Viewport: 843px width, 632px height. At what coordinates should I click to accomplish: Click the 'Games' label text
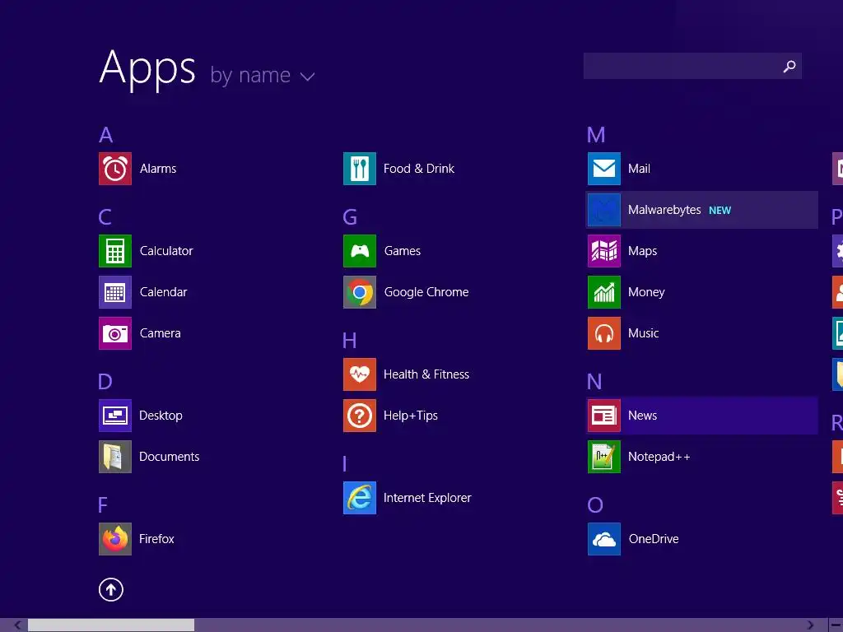(403, 251)
